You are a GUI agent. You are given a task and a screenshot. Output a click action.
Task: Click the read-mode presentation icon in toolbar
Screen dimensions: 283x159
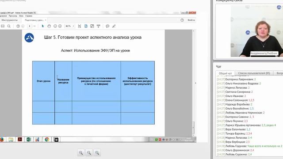[98, 26]
